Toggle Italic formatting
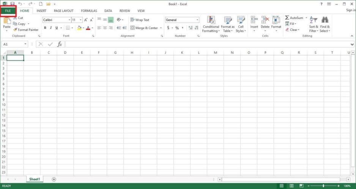Image resolution: width=356 pixels, height=189 pixels. (50, 28)
